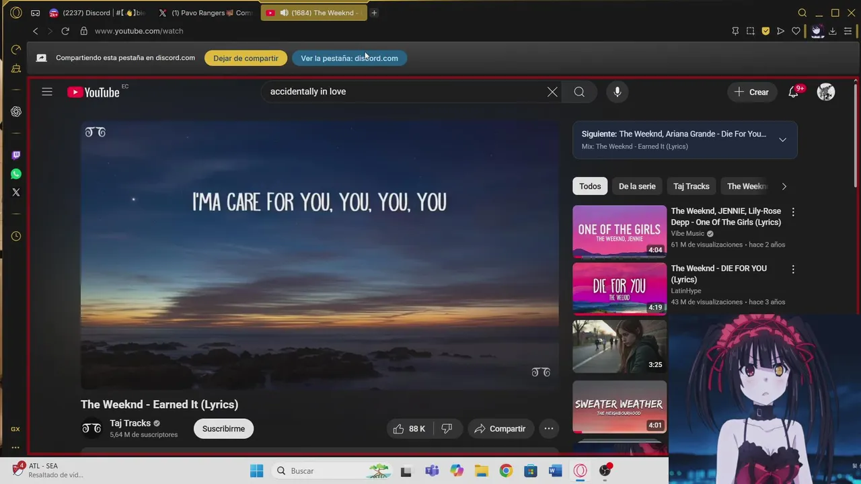Subscribe to Taj Tracks with Suscribirme
861x484 pixels.
223,429
